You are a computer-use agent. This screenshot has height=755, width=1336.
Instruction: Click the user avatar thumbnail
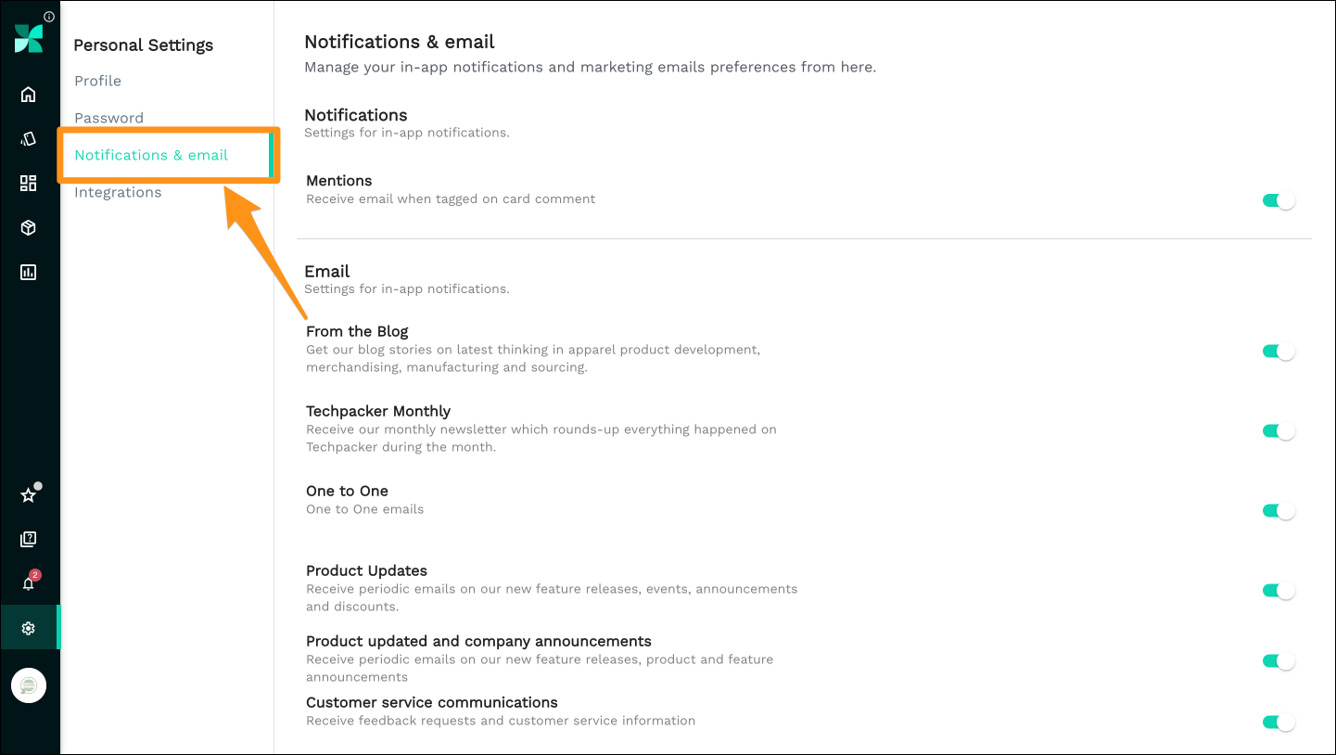coord(29,686)
